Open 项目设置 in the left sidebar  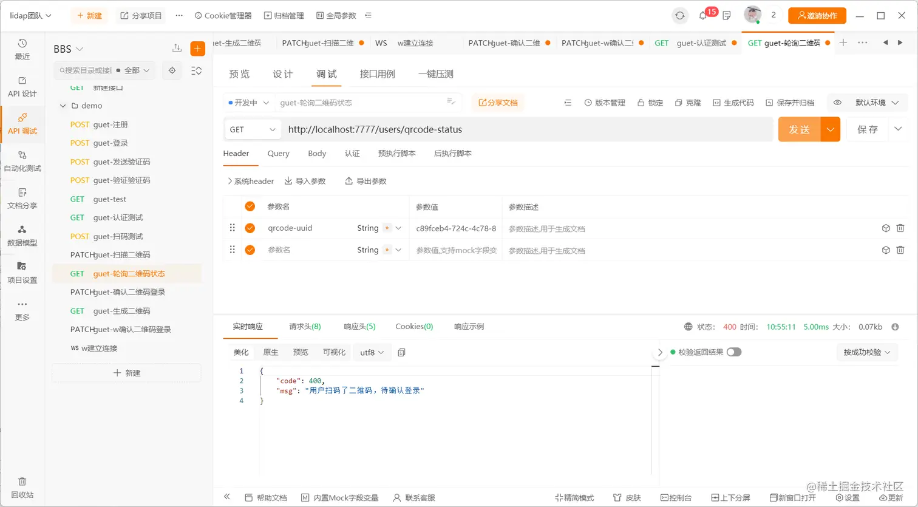tap(22, 273)
